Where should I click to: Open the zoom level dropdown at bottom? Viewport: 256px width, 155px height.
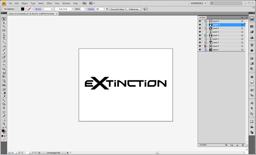coord(16,153)
